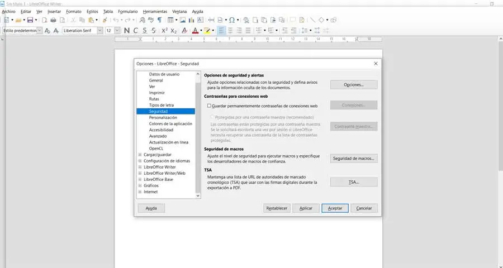Click the Insert Hyperlink icon

[x=246, y=20]
